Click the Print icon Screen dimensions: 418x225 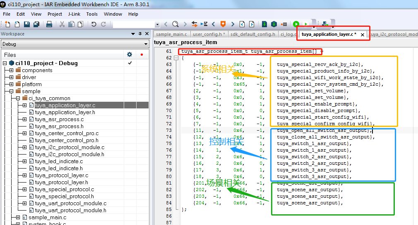(49, 24)
